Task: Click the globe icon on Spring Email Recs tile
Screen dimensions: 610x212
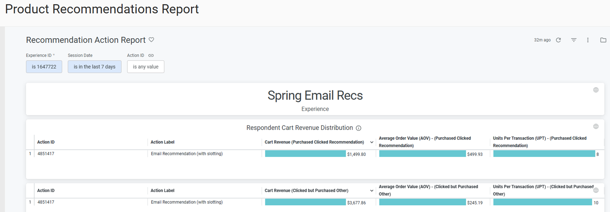Action: click(596, 90)
